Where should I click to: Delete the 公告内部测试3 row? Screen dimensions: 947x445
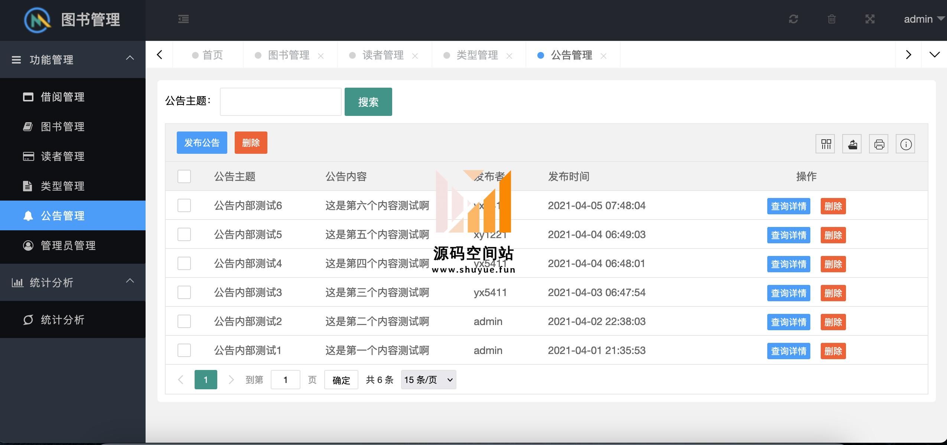[x=833, y=293]
